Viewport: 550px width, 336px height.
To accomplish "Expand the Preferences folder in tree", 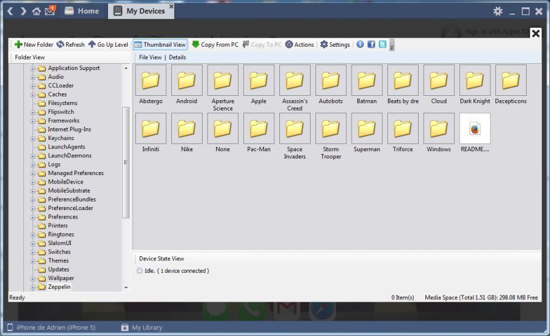I will pos(33,217).
